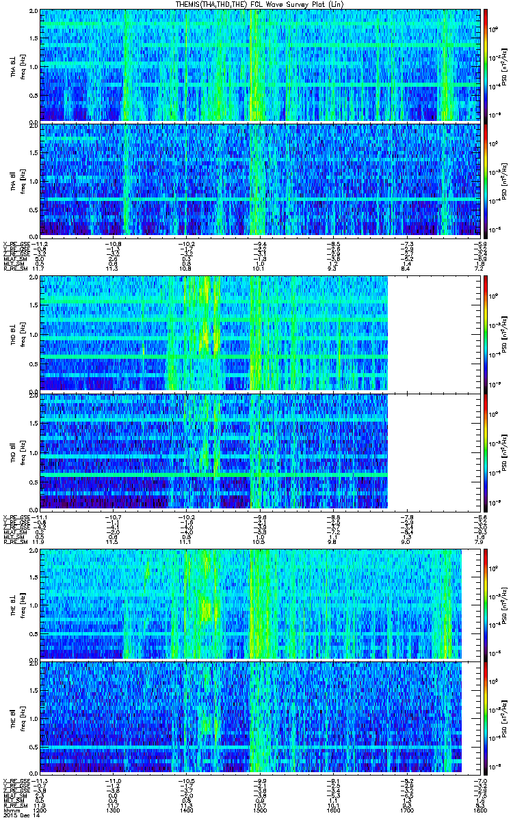Click the 1400 time tick label
This screenshot has width=513, height=820.
[186, 811]
